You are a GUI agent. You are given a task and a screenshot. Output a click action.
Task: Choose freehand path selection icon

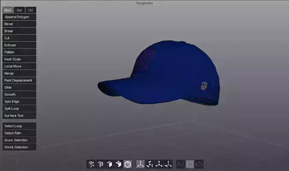pos(180,164)
